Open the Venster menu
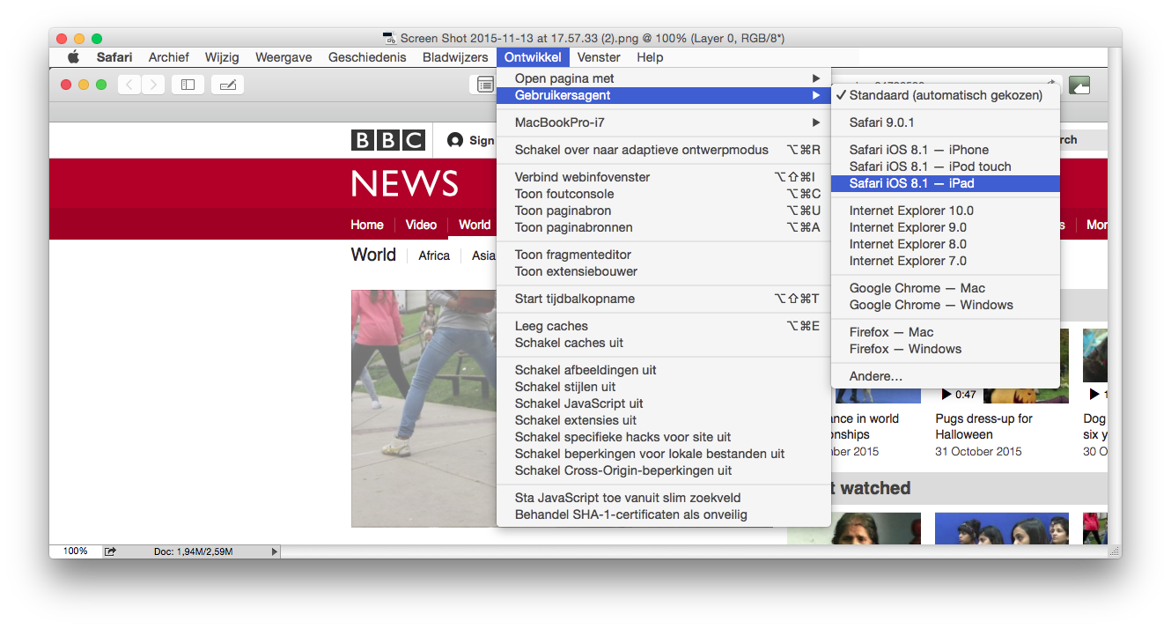1171x629 pixels. click(x=599, y=57)
